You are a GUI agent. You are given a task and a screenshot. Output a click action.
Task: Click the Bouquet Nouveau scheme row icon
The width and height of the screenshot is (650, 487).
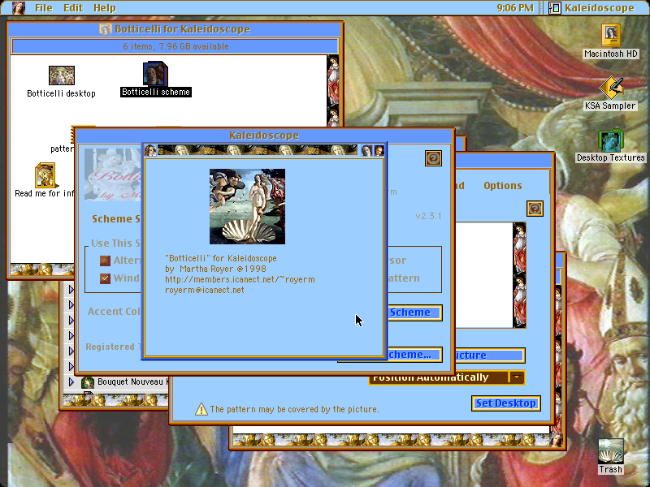click(88, 382)
